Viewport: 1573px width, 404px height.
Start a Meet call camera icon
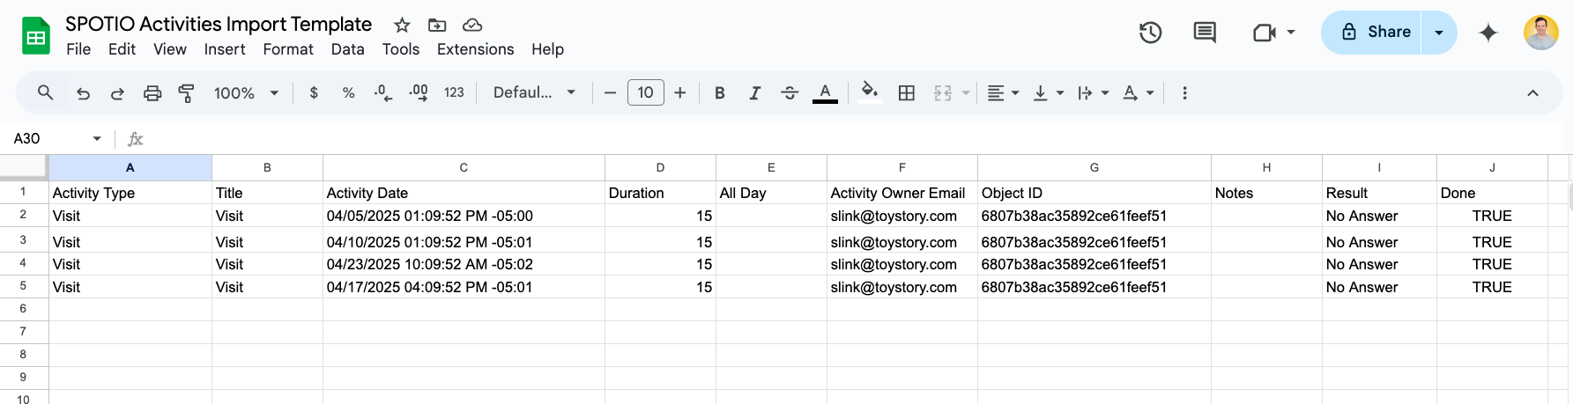click(x=1265, y=33)
